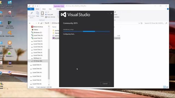
Task: Click '1 item selected 2.89 MB' status text
Action: click(44, 87)
